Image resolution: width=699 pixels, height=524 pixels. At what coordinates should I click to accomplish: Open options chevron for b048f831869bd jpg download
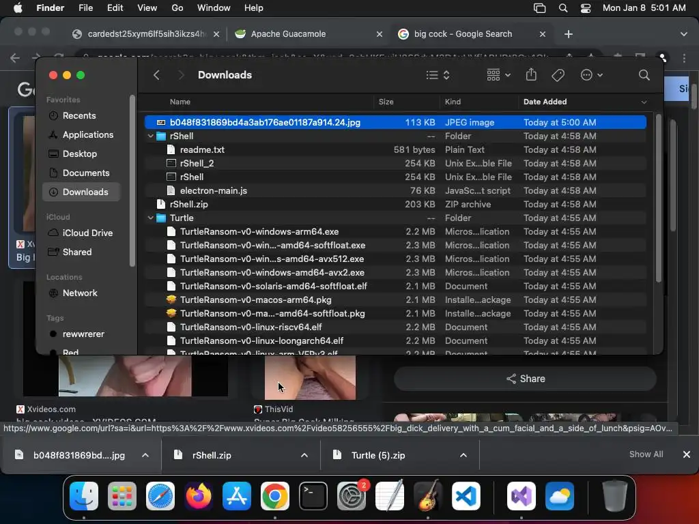145,455
